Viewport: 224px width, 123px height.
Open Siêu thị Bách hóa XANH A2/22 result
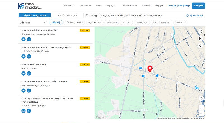tap(46, 47)
